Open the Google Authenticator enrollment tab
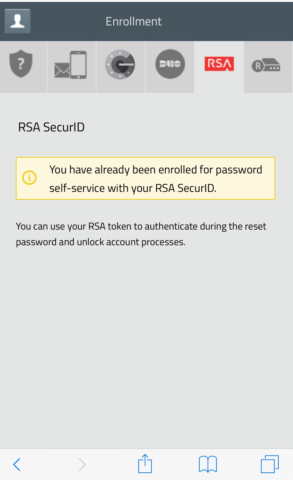Image resolution: width=293 pixels, height=480 pixels. pos(120,65)
